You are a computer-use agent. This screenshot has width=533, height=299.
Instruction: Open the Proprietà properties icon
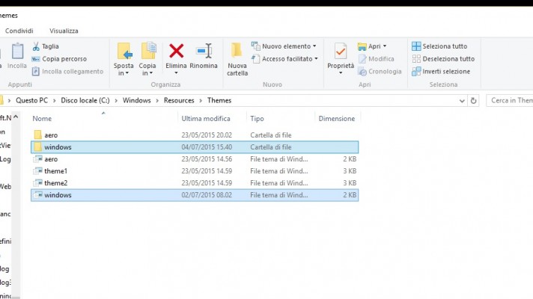(341, 51)
